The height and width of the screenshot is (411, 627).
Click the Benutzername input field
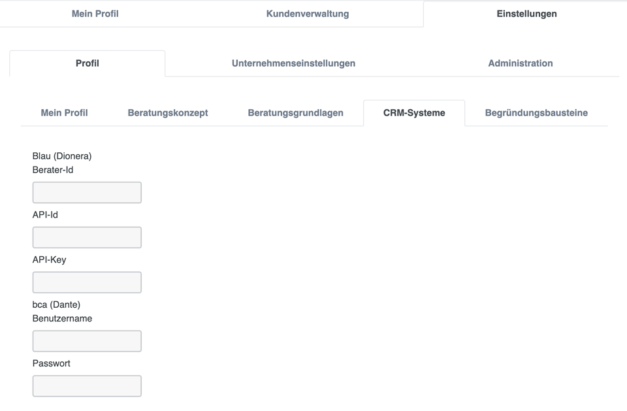(x=87, y=341)
